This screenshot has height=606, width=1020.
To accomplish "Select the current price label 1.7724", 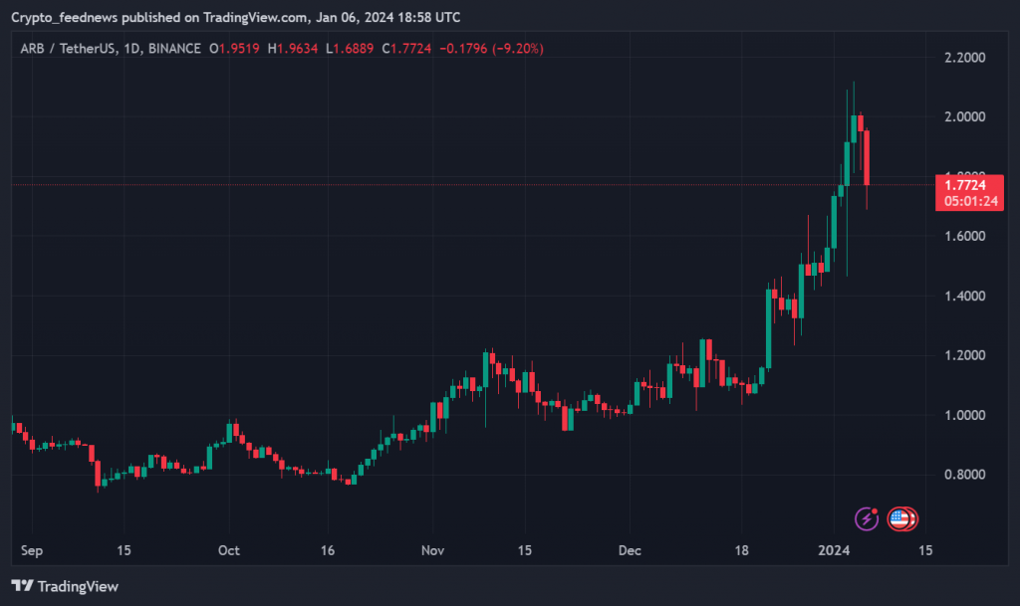I will (x=965, y=185).
